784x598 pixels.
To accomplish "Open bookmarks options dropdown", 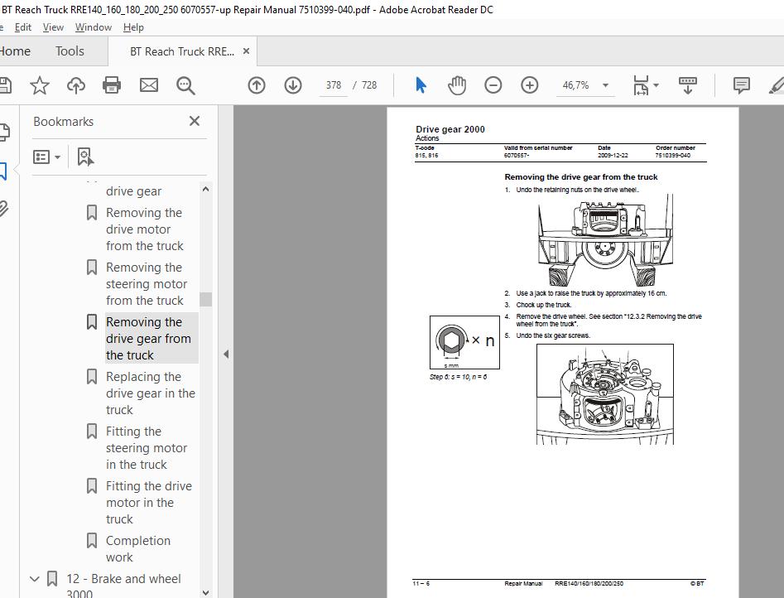I will [46, 157].
